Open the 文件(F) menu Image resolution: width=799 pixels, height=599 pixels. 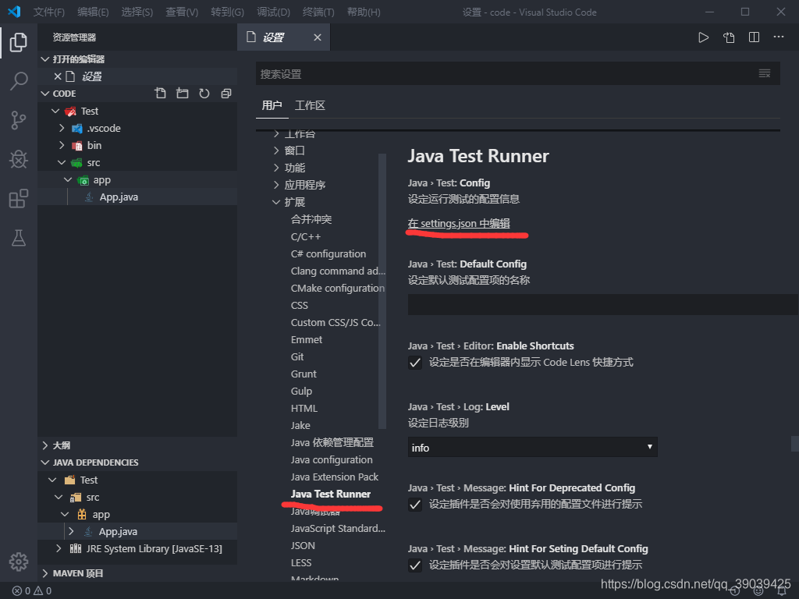click(x=49, y=12)
